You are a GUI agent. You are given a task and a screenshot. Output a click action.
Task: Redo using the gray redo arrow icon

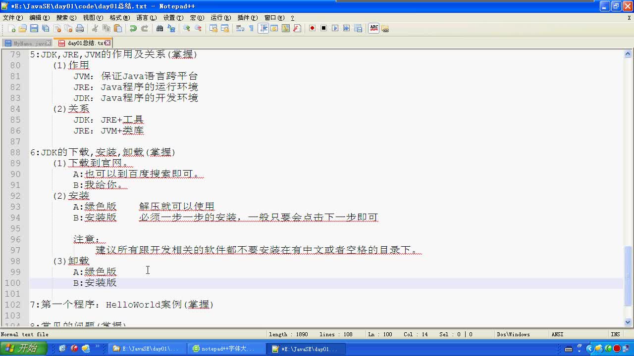(145, 28)
